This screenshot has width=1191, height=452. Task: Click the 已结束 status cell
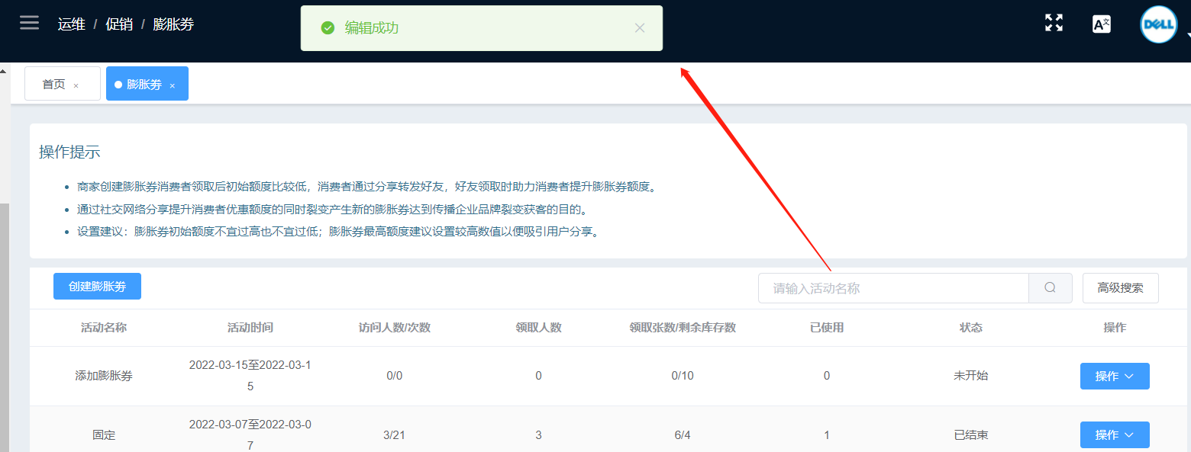pyautogui.click(x=971, y=435)
